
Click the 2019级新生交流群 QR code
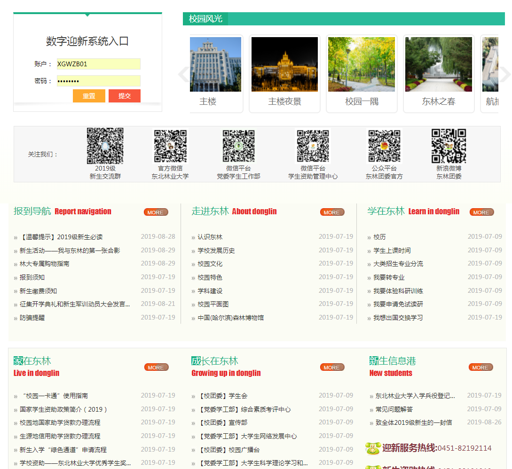(x=105, y=146)
